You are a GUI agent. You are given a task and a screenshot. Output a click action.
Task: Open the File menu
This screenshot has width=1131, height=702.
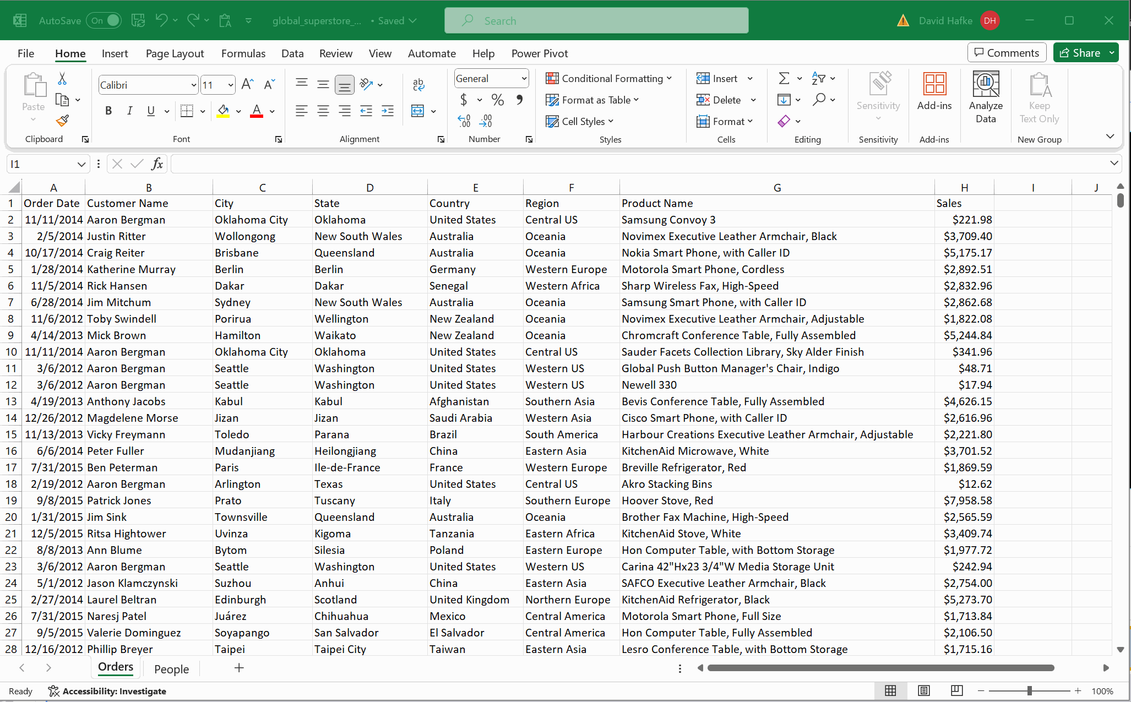pyautogui.click(x=26, y=53)
